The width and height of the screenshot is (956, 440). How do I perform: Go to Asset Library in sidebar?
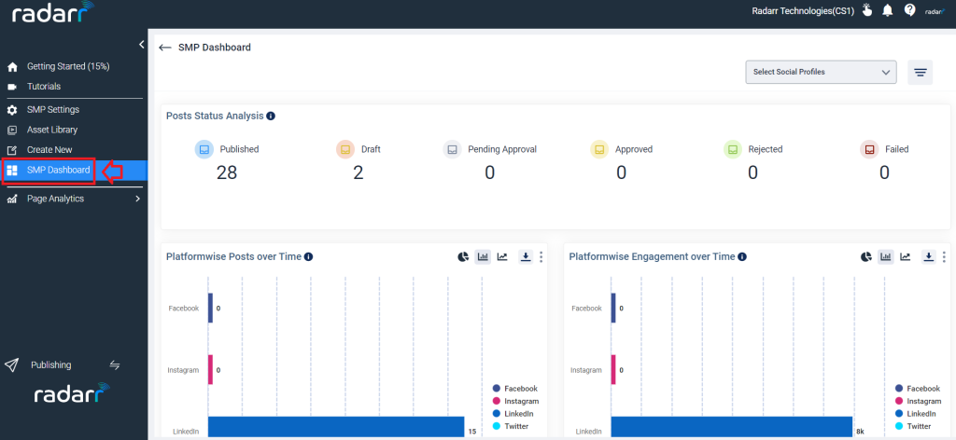[52, 130]
